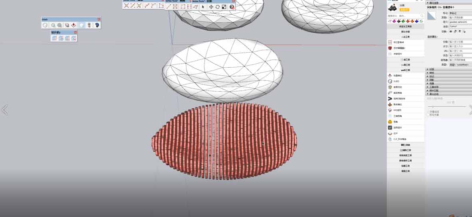Click the first slicing tool icon
Viewport: 472px width, 217px height.
(x=54, y=38)
